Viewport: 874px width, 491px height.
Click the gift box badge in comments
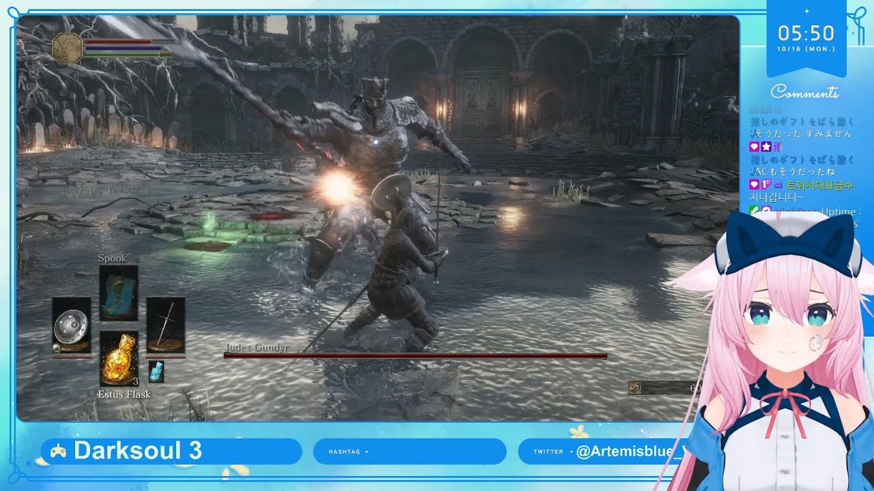(x=778, y=147)
